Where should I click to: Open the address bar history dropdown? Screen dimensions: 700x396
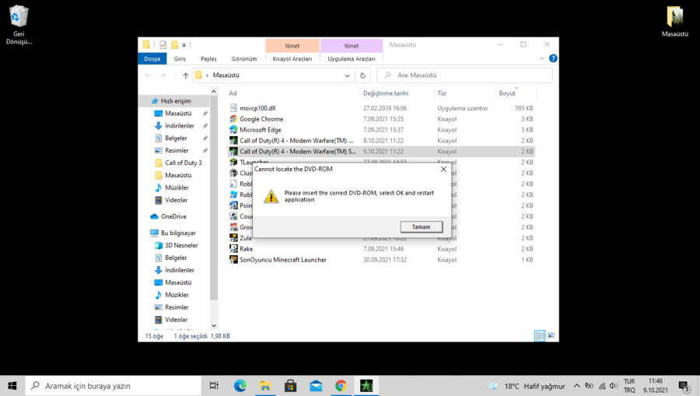pyautogui.click(x=347, y=75)
